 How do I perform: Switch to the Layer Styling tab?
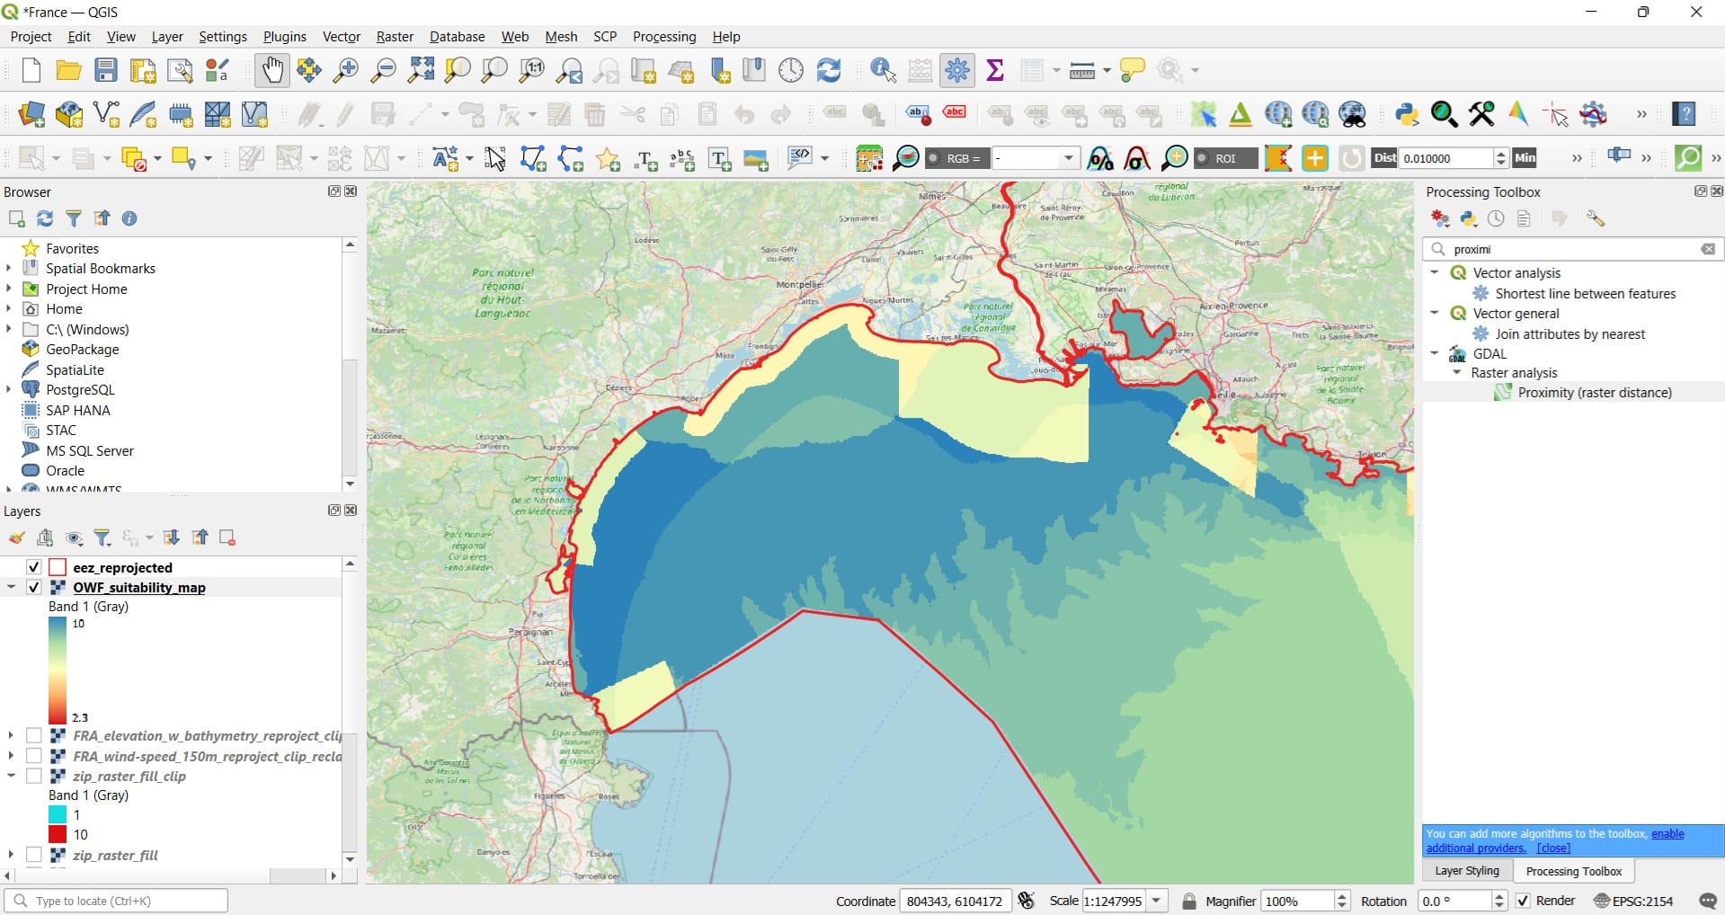pos(1467,871)
